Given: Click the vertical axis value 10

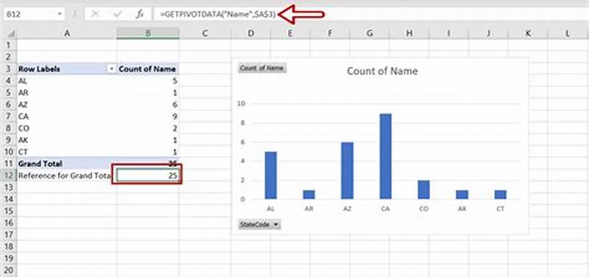Looking at the screenshot, I should [x=241, y=104].
